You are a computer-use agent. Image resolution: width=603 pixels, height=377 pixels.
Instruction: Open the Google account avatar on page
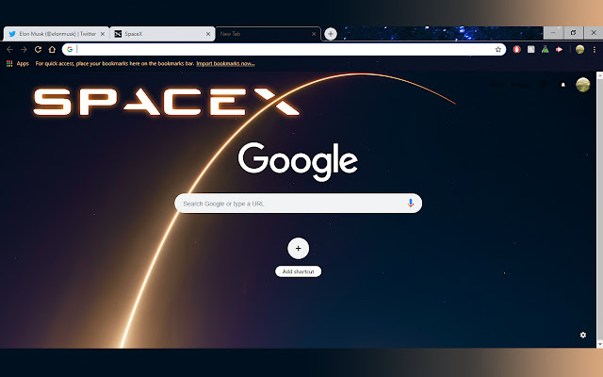[583, 85]
